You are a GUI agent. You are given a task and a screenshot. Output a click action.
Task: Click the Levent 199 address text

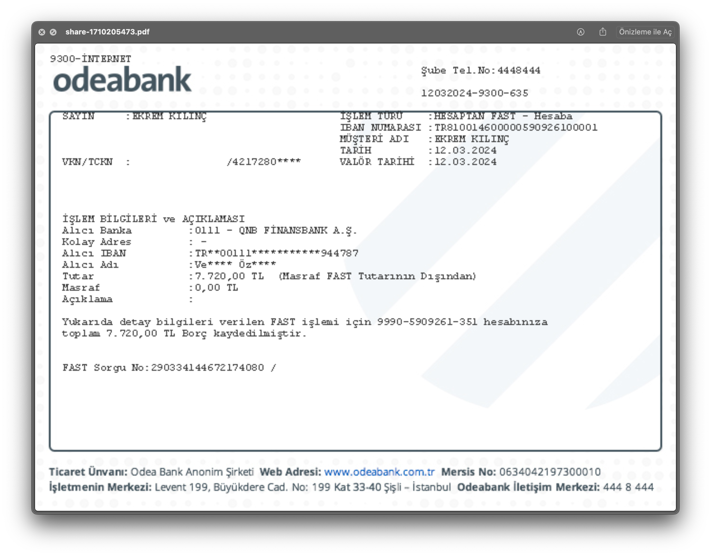point(303,487)
